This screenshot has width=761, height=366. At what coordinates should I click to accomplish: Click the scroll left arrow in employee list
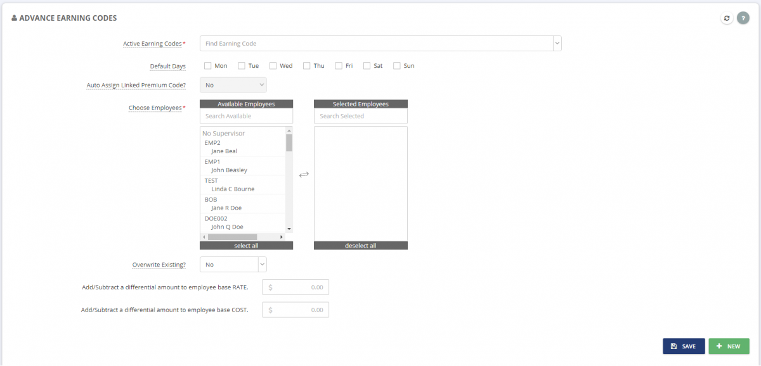tap(204, 237)
